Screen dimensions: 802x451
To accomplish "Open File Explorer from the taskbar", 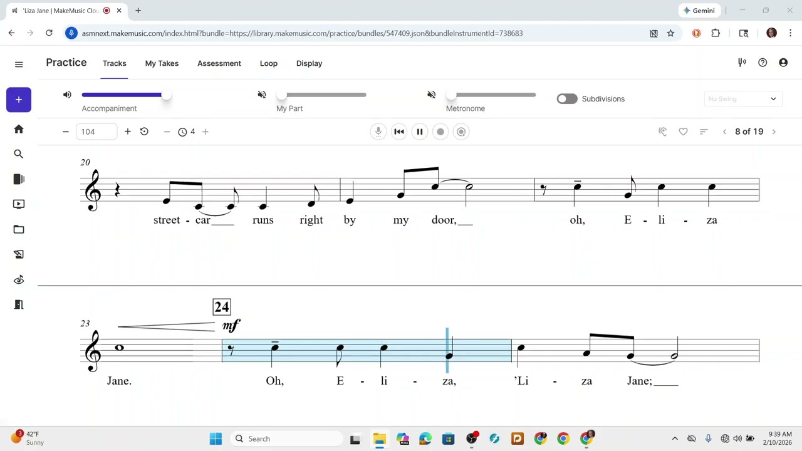I will 380,438.
